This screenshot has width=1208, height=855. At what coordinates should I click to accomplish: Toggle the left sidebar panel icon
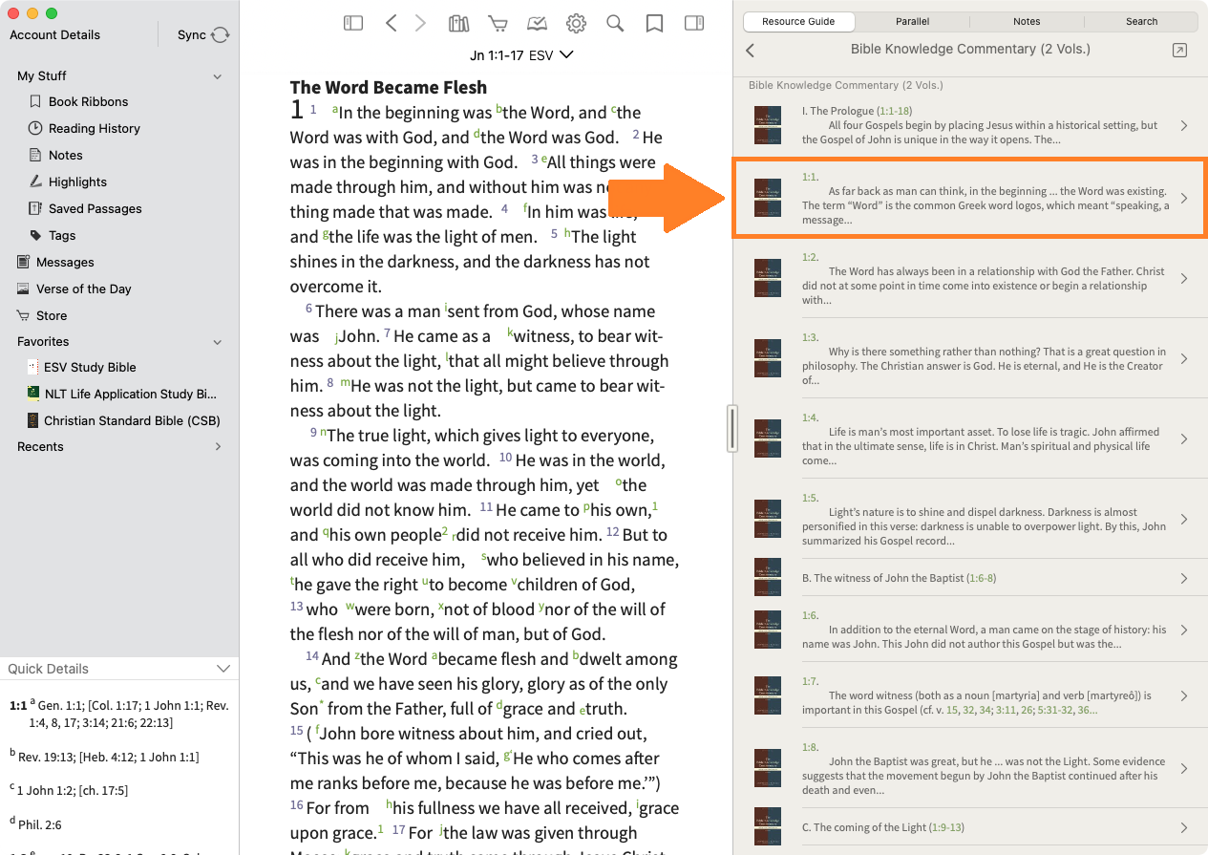tap(353, 23)
